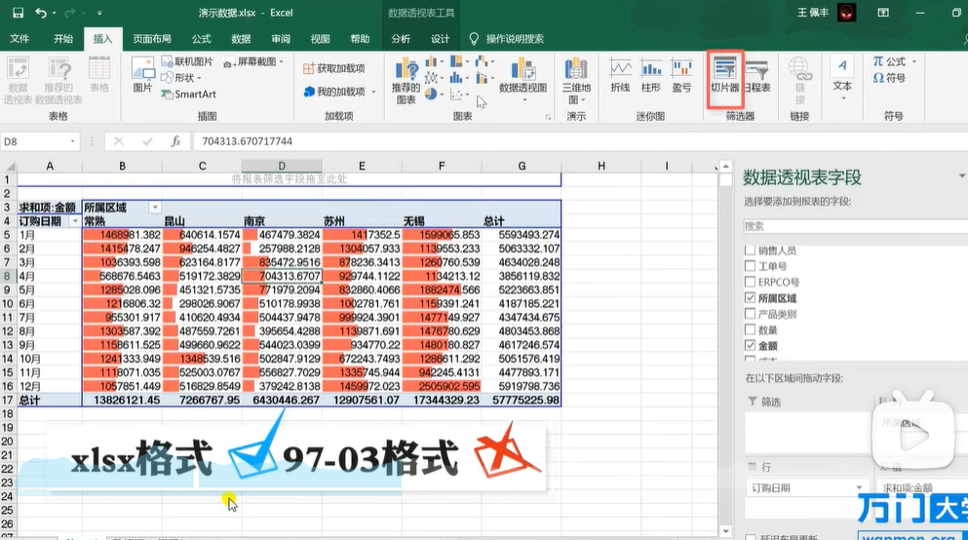Open the Customize Quick Access Toolbar arrow
This screenshot has width=968, height=540.
[x=99, y=13]
